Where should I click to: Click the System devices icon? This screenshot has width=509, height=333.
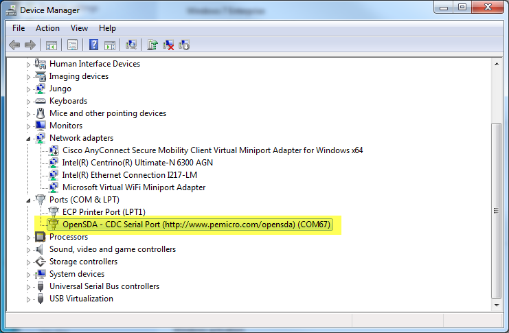pyautogui.click(x=41, y=273)
